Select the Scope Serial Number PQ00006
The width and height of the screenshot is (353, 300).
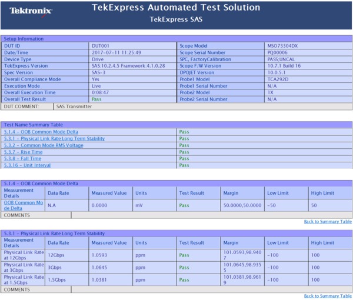click(277, 53)
